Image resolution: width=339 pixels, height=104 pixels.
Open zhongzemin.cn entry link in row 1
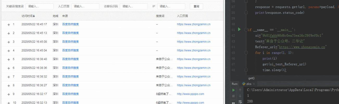pyautogui.click(x=193, y=24)
